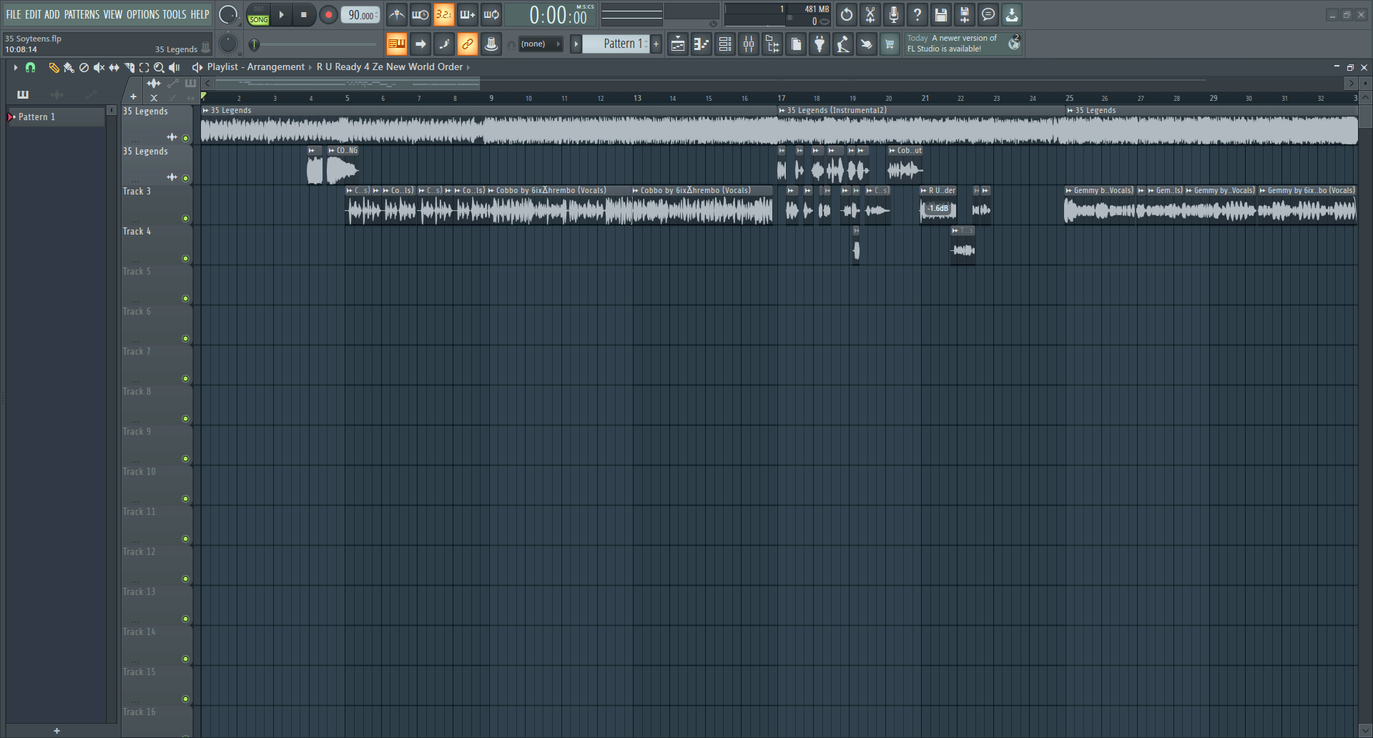
Task: Open the Browser view icon
Action: click(772, 44)
